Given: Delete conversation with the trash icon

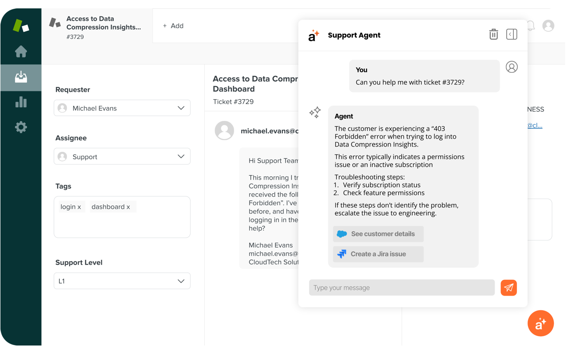Looking at the screenshot, I should (x=493, y=34).
